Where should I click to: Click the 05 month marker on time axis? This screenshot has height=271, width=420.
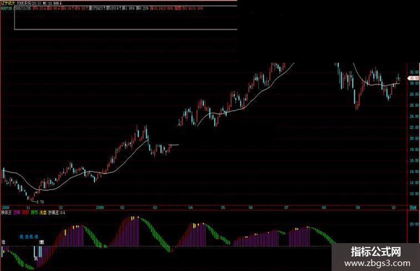[x=223, y=208]
